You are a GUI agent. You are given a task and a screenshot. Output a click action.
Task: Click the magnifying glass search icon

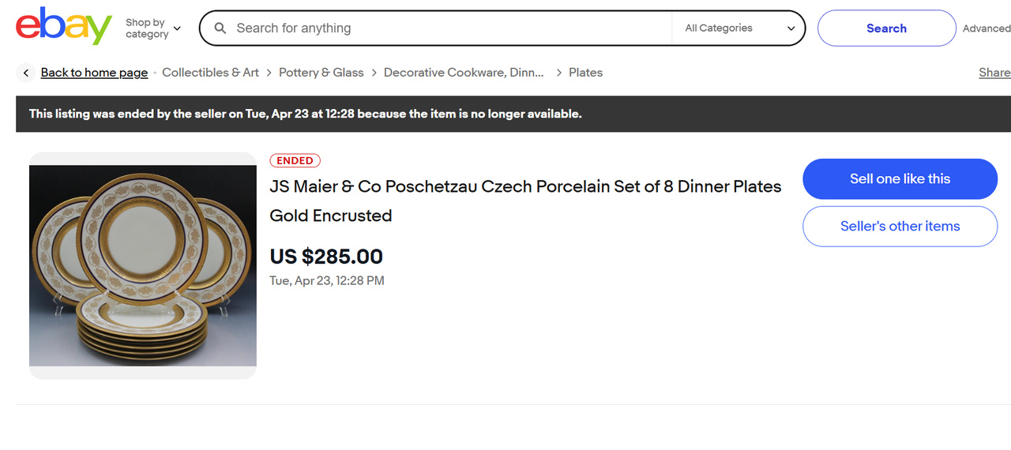click(220, 28)
